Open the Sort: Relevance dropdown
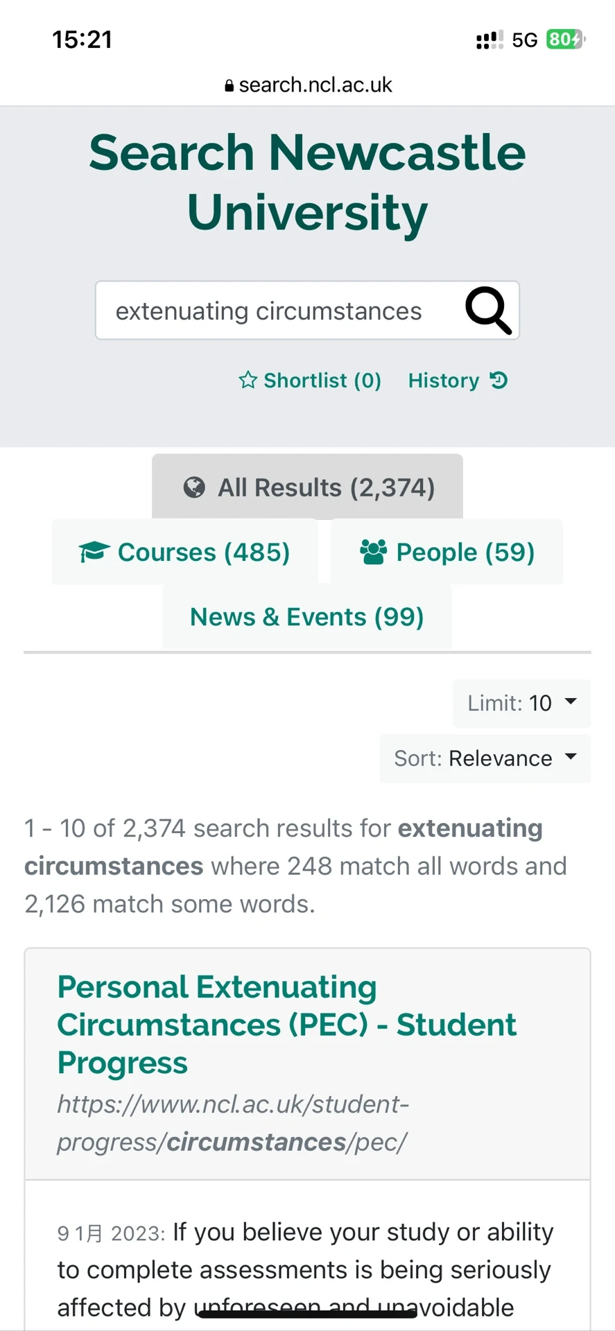This screenshot has width=615, height=1331. pyautogui.click(x=485, y=758)
